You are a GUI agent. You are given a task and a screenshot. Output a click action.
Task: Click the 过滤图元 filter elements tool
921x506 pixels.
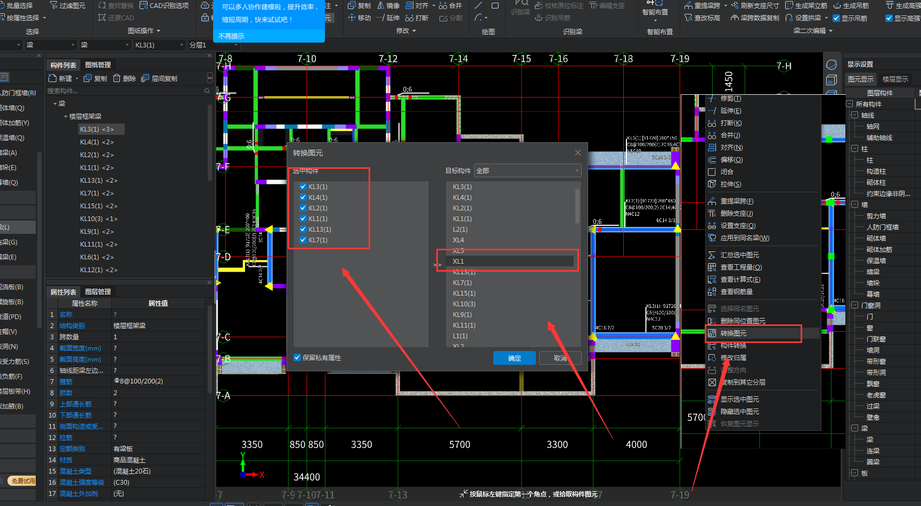pyautogui.click(x=68, y=5)
